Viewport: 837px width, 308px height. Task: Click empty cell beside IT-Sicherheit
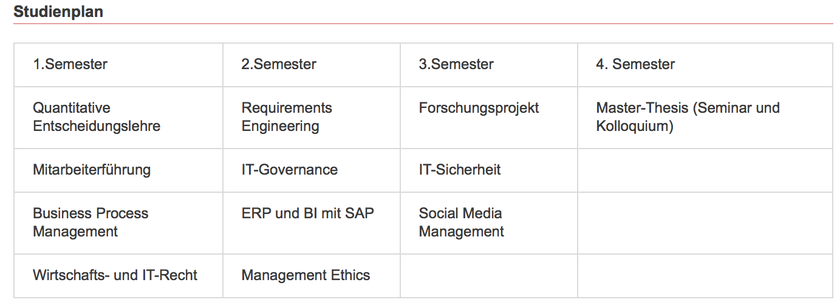(705, 170)
